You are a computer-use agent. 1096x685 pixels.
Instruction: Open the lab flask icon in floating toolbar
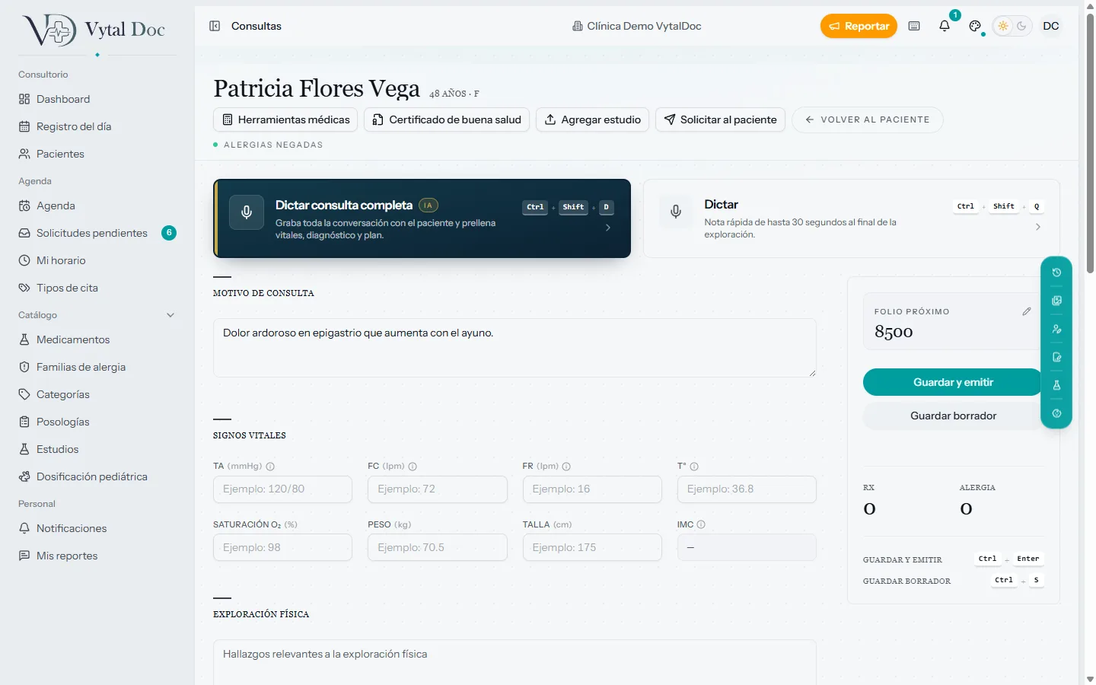pyautogui.click(x=1056, y=385)
